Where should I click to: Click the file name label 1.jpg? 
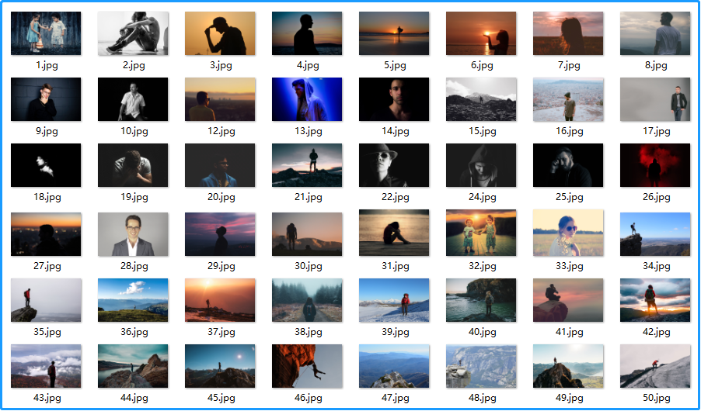point(47,66)
